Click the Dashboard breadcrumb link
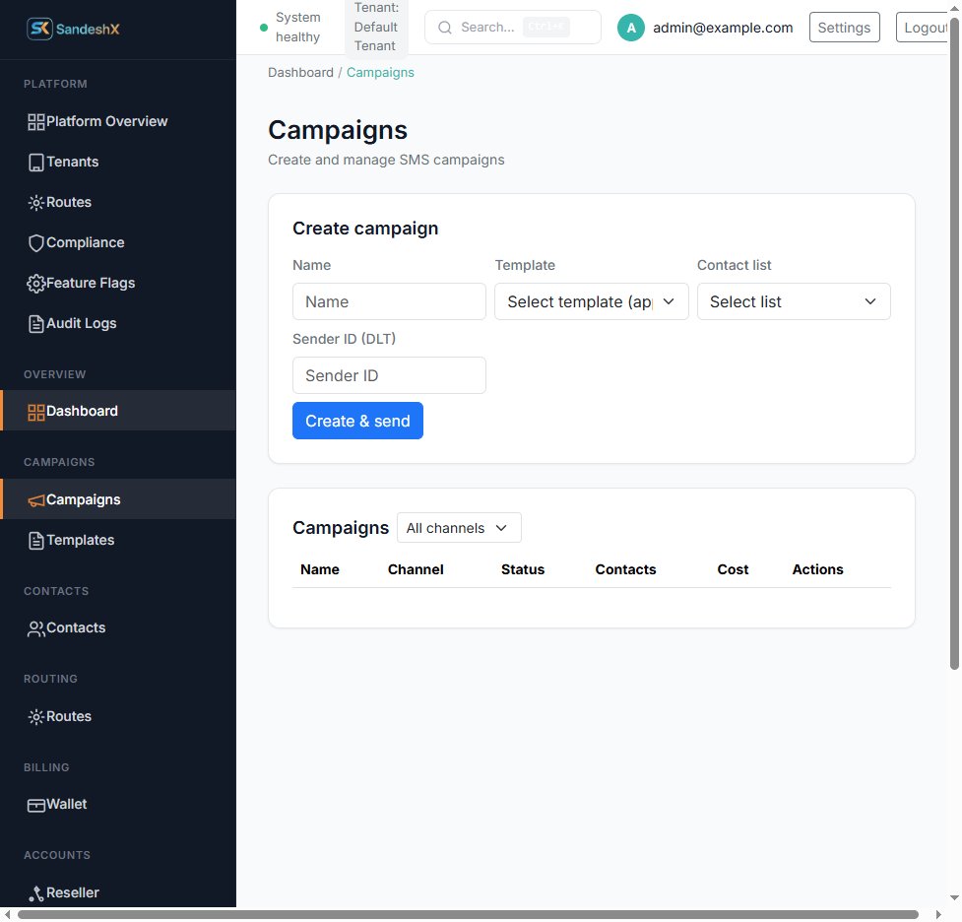This screenshot has width=962, height=922. pos(300,73)
